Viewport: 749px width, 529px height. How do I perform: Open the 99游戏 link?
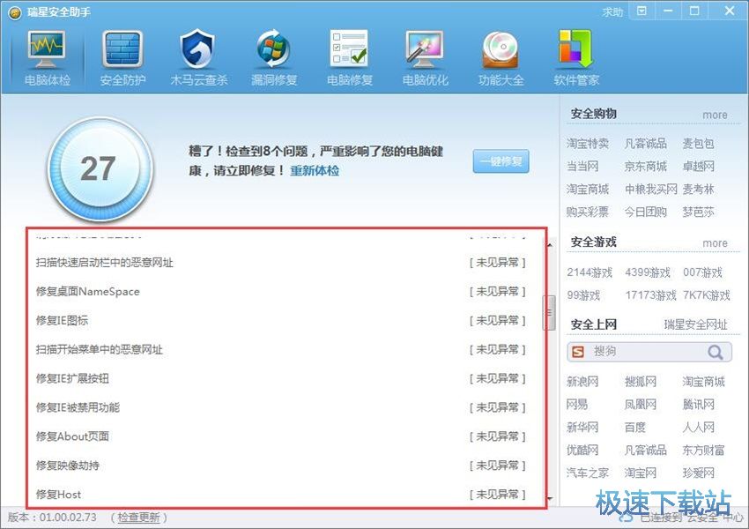[x=583, y=295]
